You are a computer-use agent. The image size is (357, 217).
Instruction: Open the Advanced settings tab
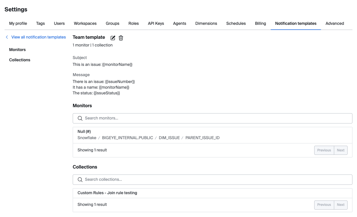tap(335, 23)
